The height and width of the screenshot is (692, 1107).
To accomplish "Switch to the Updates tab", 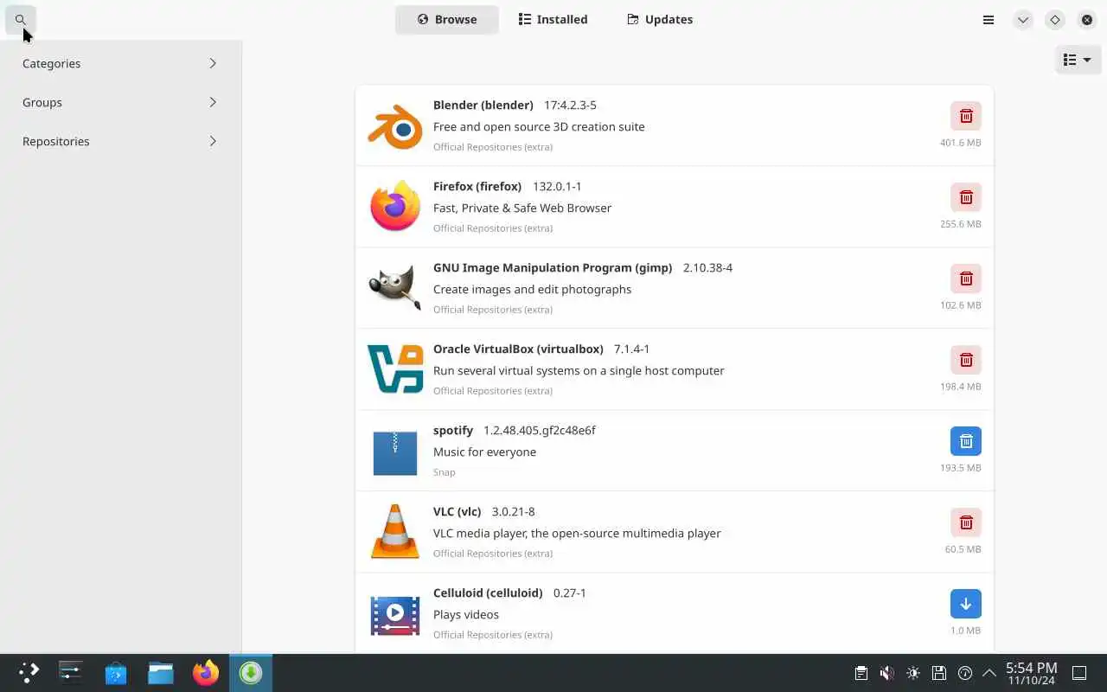I will 660,19.
